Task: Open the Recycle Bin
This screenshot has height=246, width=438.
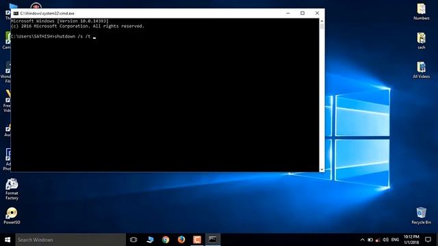Action: [x=422, y=216]
